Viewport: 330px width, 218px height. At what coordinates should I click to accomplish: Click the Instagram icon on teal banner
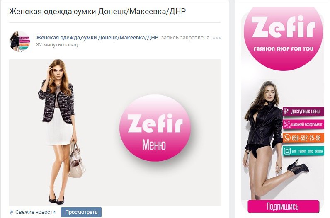click(287, 151)
